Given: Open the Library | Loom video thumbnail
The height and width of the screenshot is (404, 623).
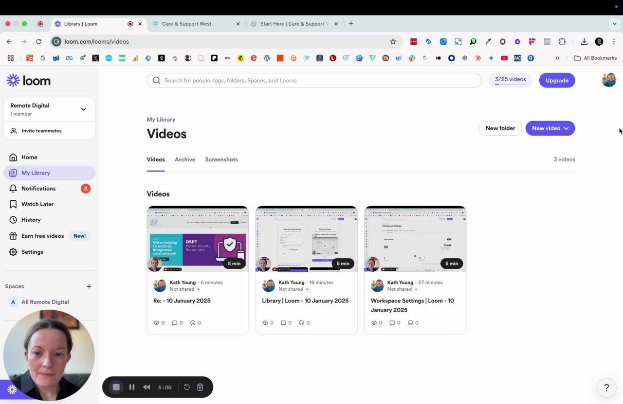Looking at the screenshot, I should click(x=307, y=239).
